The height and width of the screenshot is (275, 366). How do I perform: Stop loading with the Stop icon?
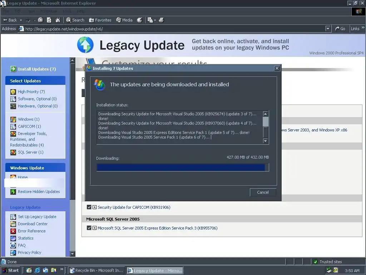(41, 20)
